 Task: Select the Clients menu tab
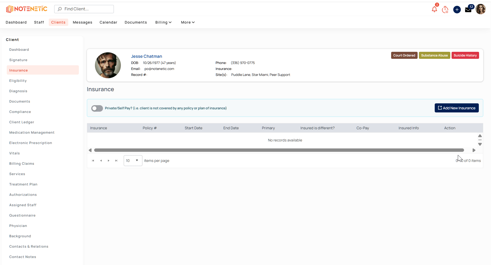(x=58, y=22)
